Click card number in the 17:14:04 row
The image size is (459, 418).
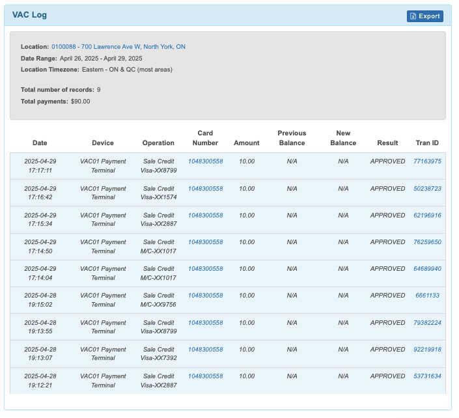[x=206, y=269]
